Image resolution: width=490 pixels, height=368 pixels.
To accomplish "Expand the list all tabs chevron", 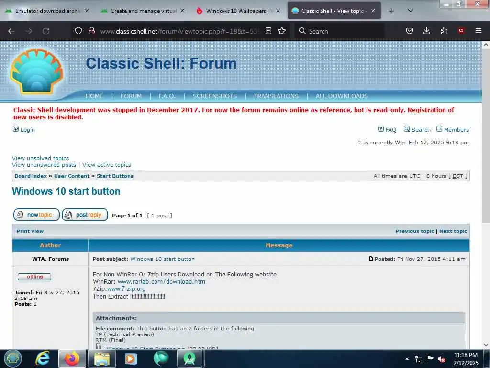I will pyautogui.click(x=411, y=11).
